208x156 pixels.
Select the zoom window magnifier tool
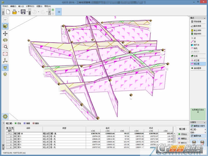click(5, 46)
